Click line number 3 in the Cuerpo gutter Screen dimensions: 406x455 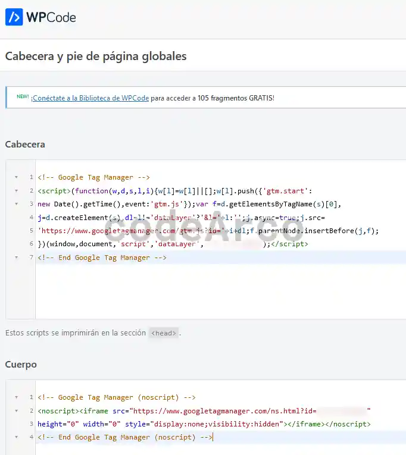point(32,424)
